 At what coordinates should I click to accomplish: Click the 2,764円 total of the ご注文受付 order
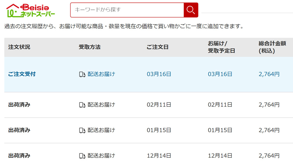point(269,74)
